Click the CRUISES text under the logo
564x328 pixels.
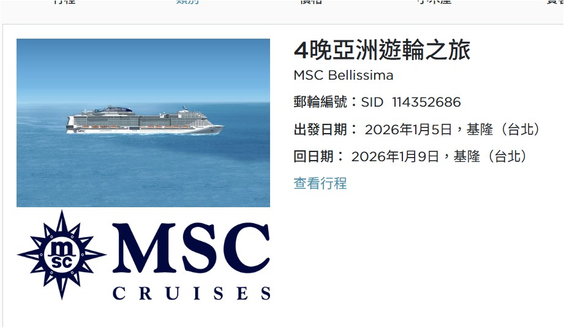tap(191, 294)
